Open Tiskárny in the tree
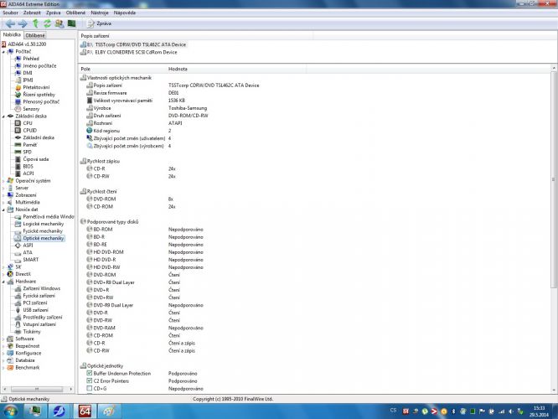The height and width of the screenshot is (419, 558). (32, 331)
